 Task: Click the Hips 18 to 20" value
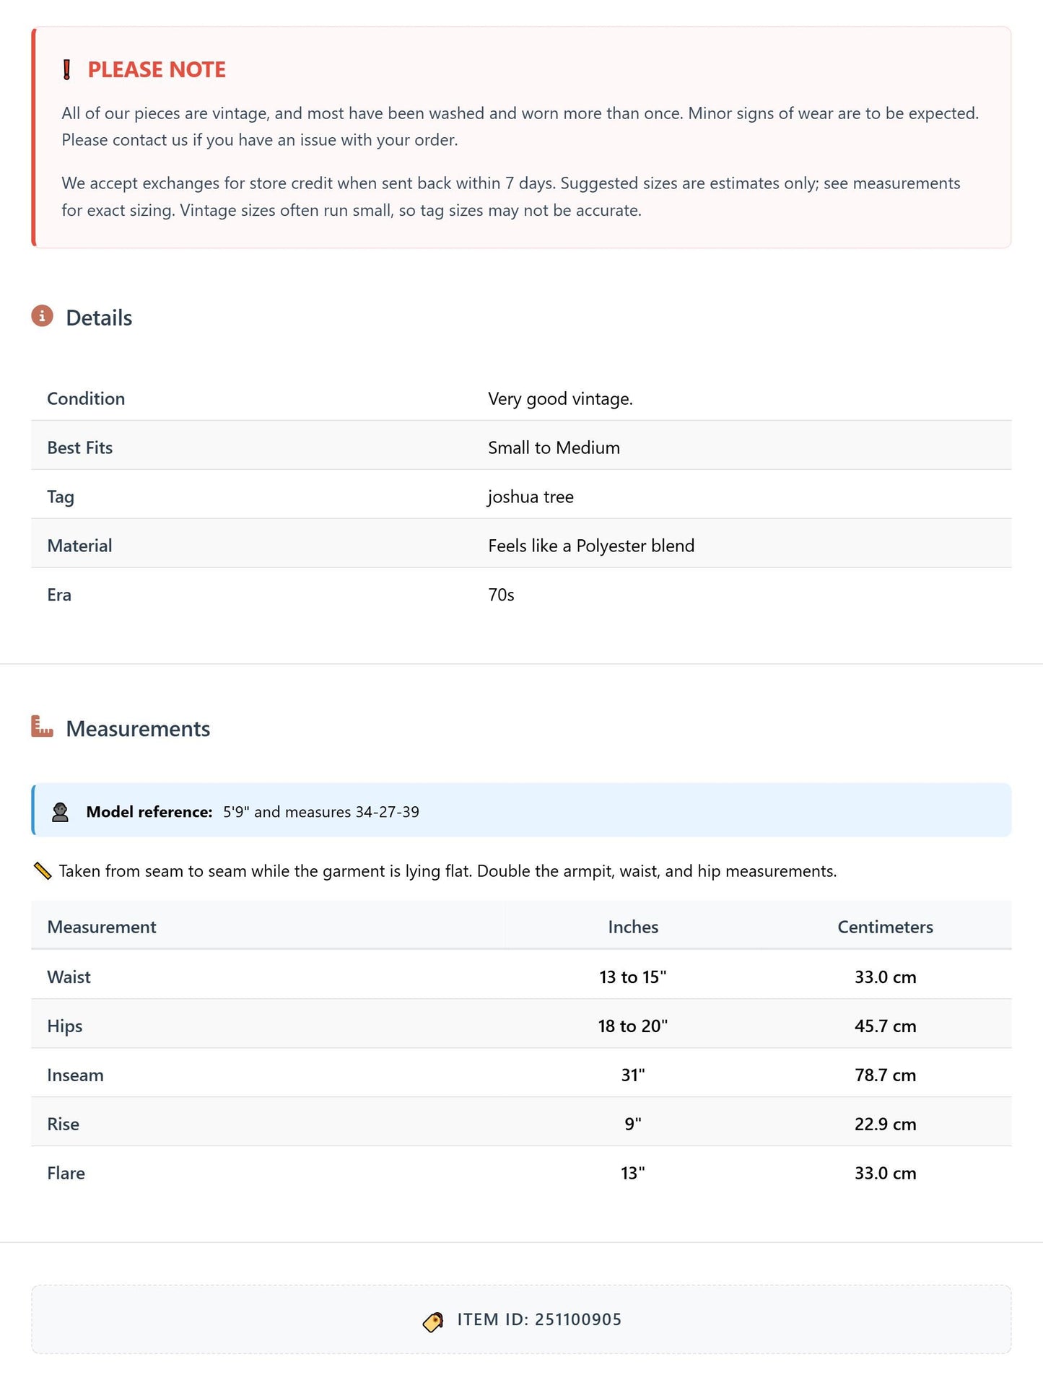click(633, 1026)
